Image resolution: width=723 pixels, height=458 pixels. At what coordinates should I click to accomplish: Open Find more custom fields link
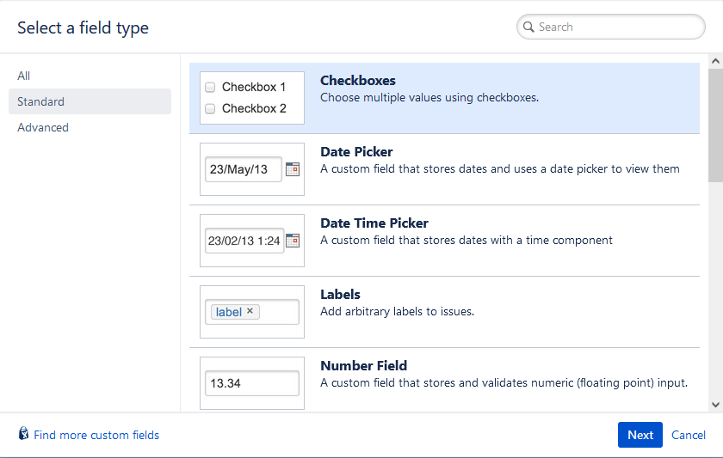pyautogui.click(x=96, y=435)
